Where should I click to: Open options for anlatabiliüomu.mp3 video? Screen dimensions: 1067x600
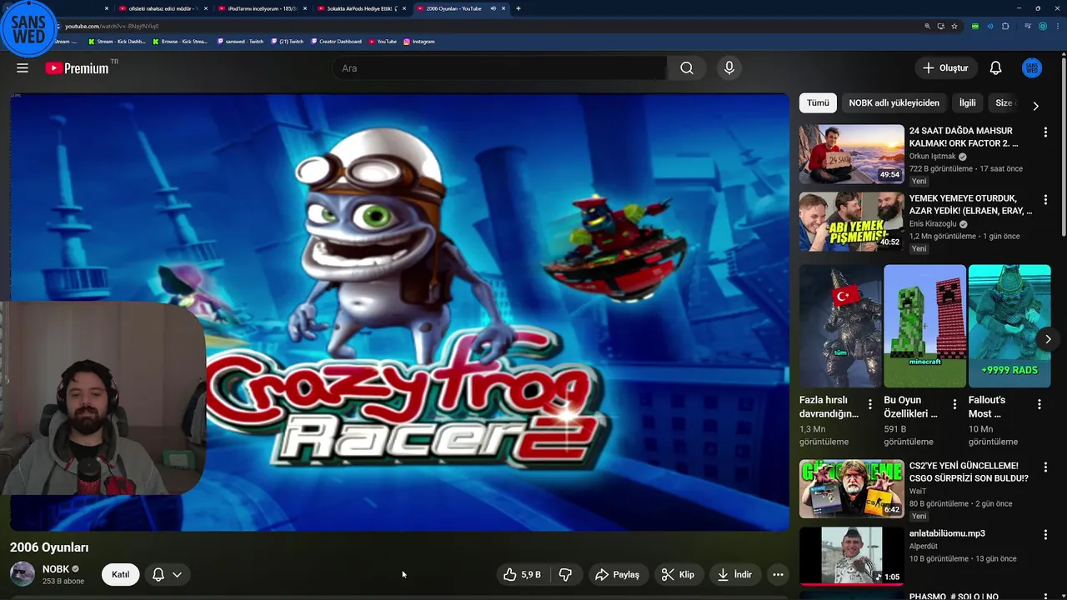coord(1045,535)
